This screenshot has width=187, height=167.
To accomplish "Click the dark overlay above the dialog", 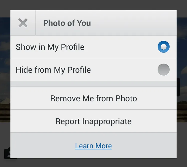I will click(93, 5).
